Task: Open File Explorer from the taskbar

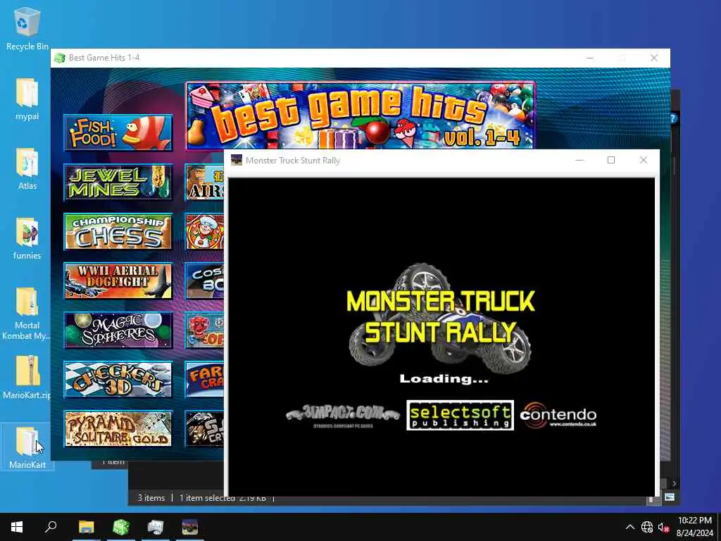Action: pyautogui.click(x=86, y=527)
